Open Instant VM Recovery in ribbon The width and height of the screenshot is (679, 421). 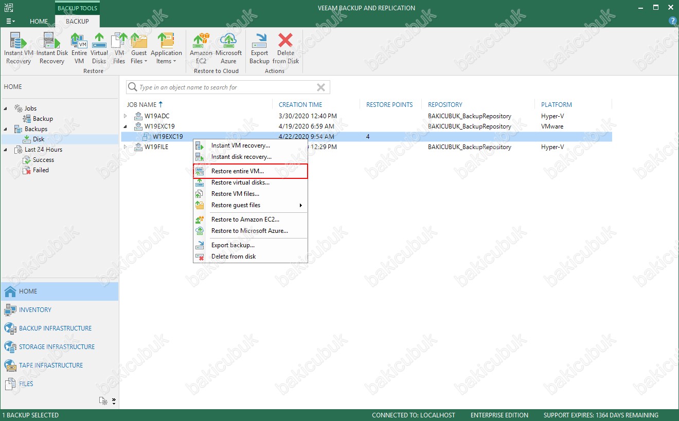(19, 48)
